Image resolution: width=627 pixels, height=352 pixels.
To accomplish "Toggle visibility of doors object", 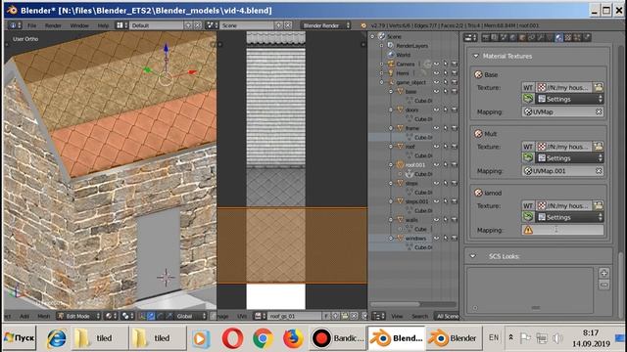I will [436, 110].
